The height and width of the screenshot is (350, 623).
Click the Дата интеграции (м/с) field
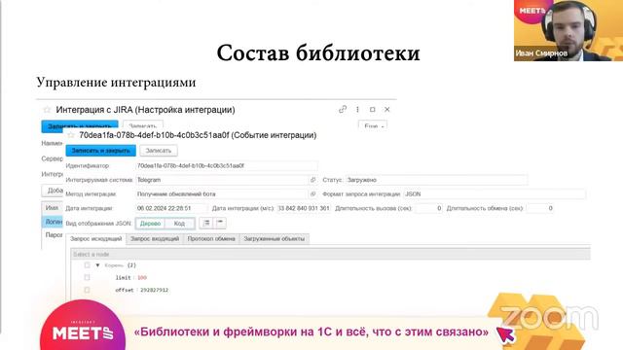coord(304,208)
